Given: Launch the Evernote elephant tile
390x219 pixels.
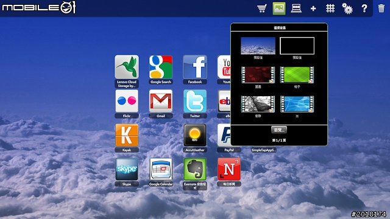Looking at the screenshot, I should (x=195, y=169).
